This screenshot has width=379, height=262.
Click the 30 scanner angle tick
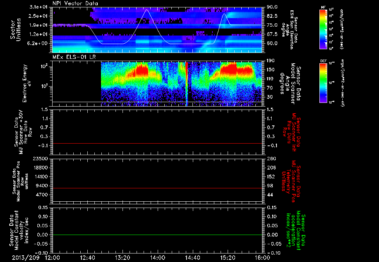click(270, 97)
